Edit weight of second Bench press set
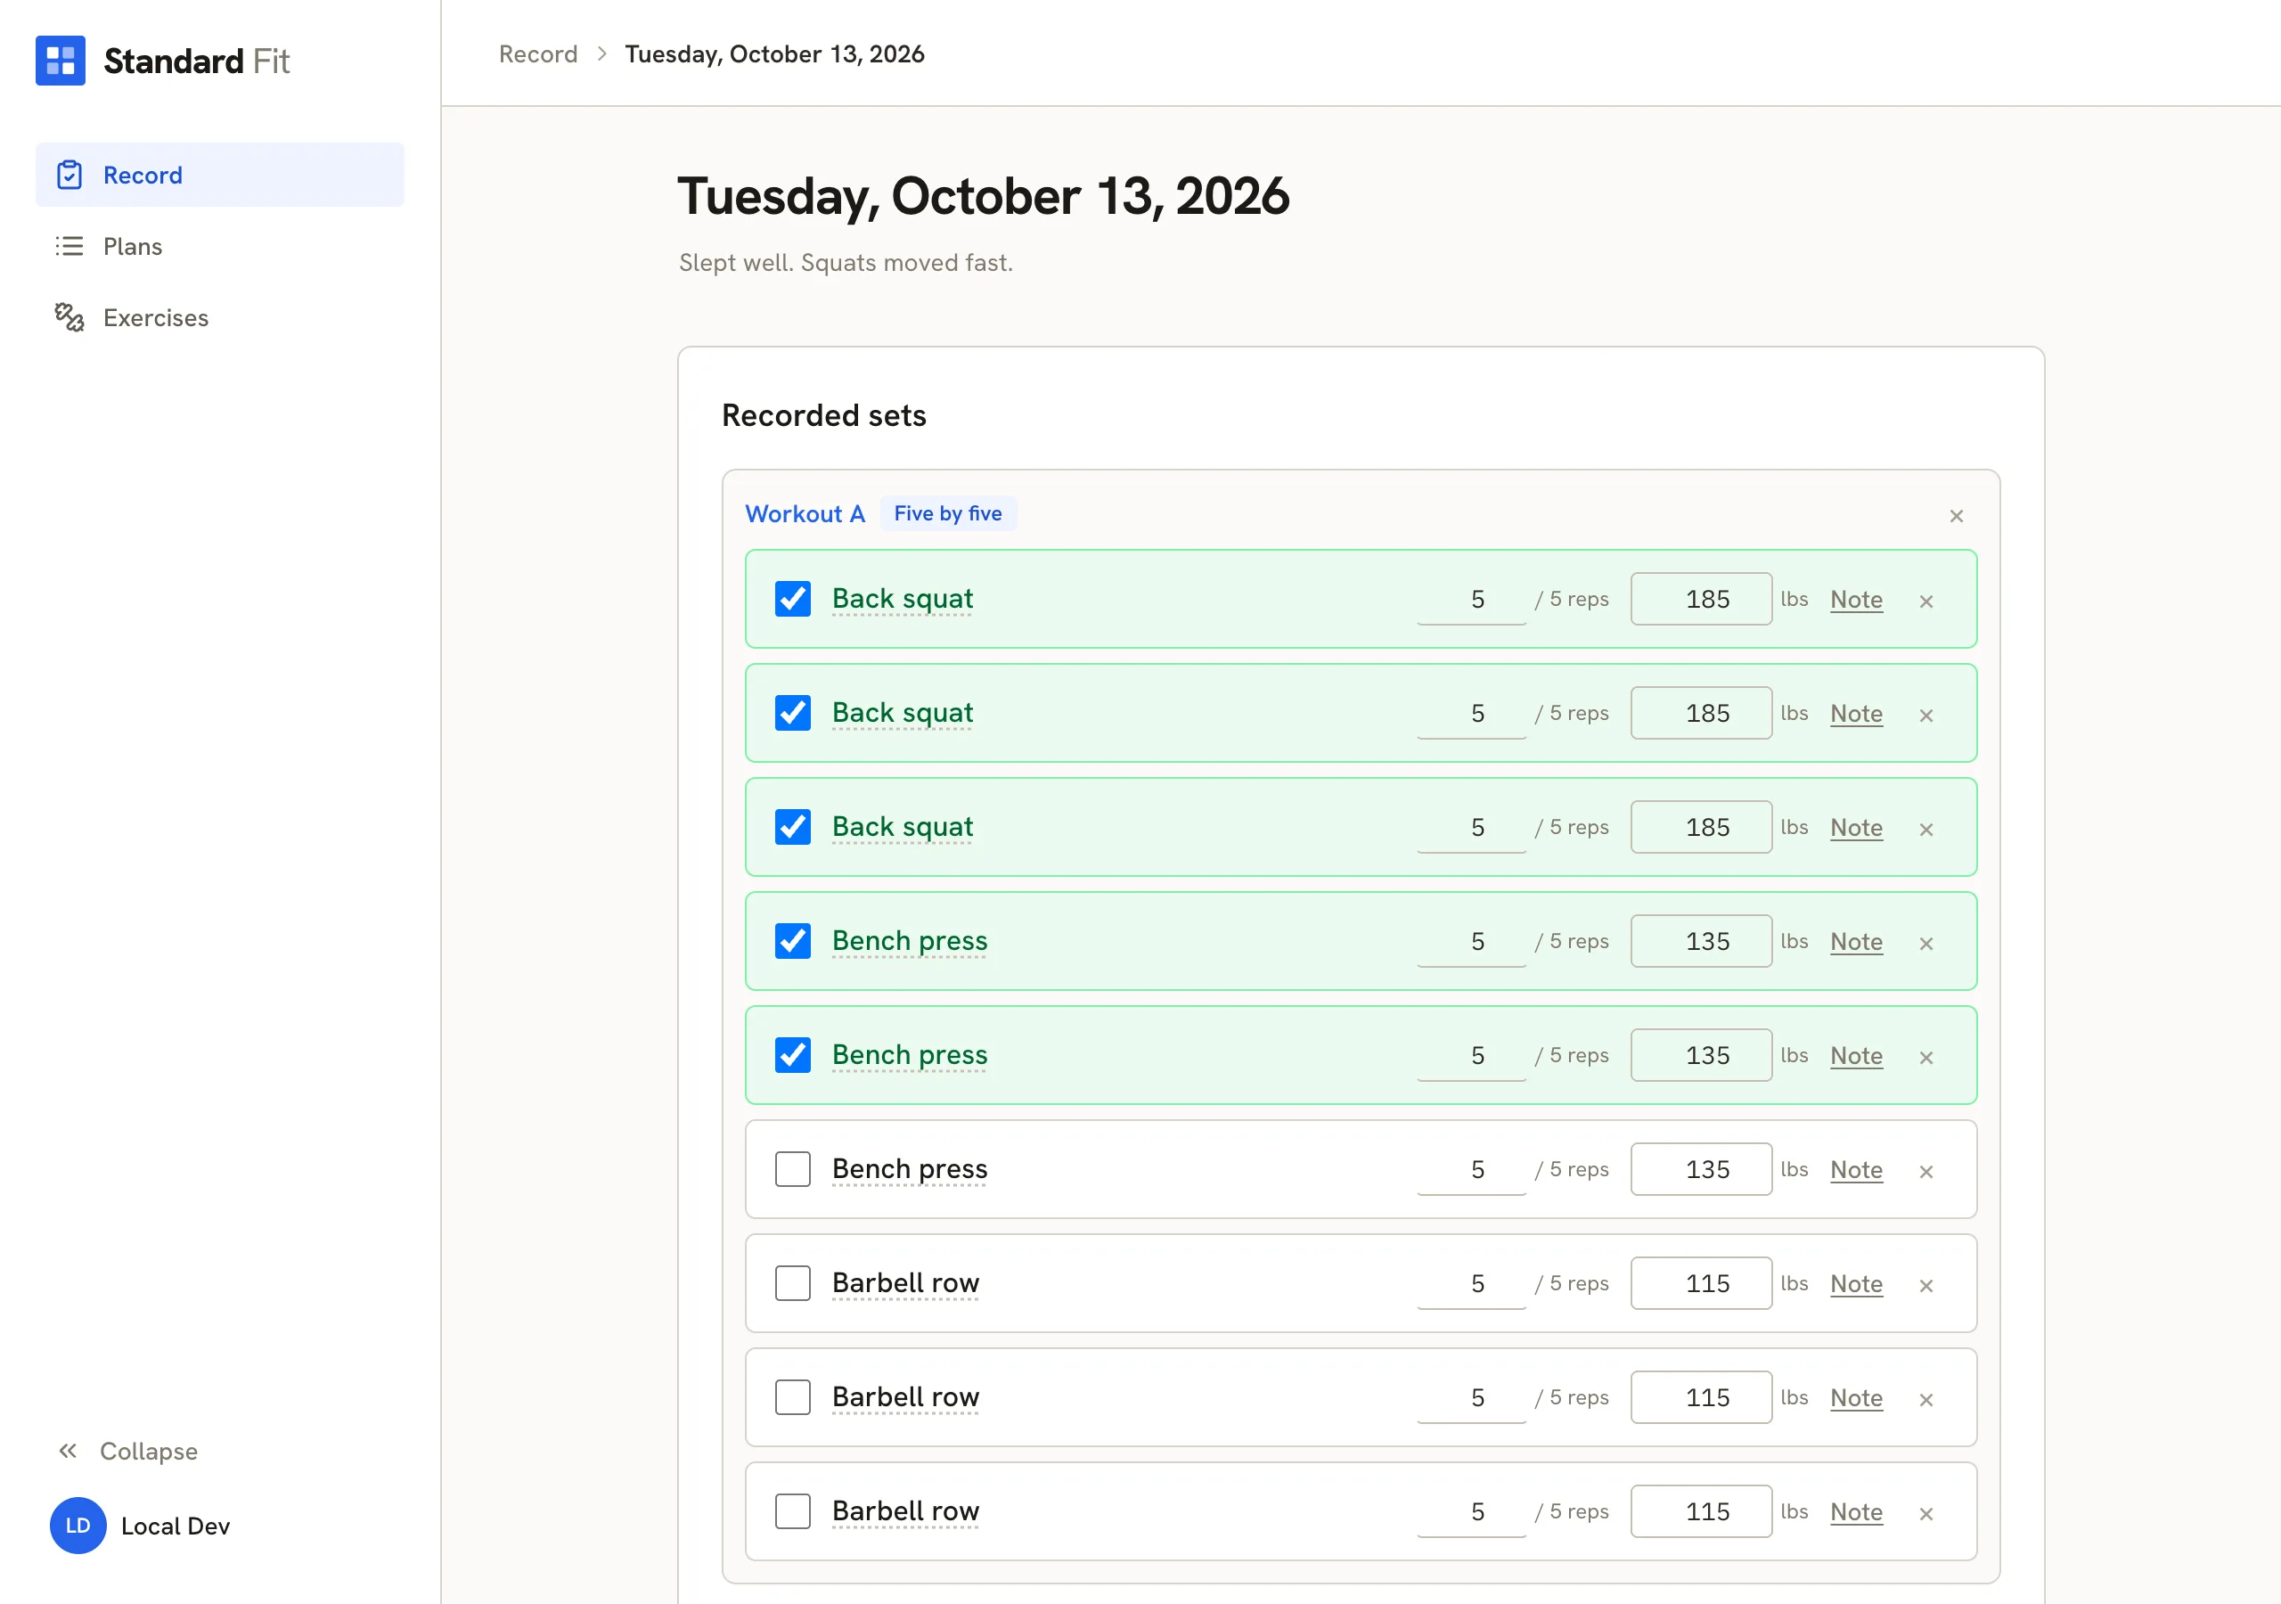 tap(1701, 1055)
